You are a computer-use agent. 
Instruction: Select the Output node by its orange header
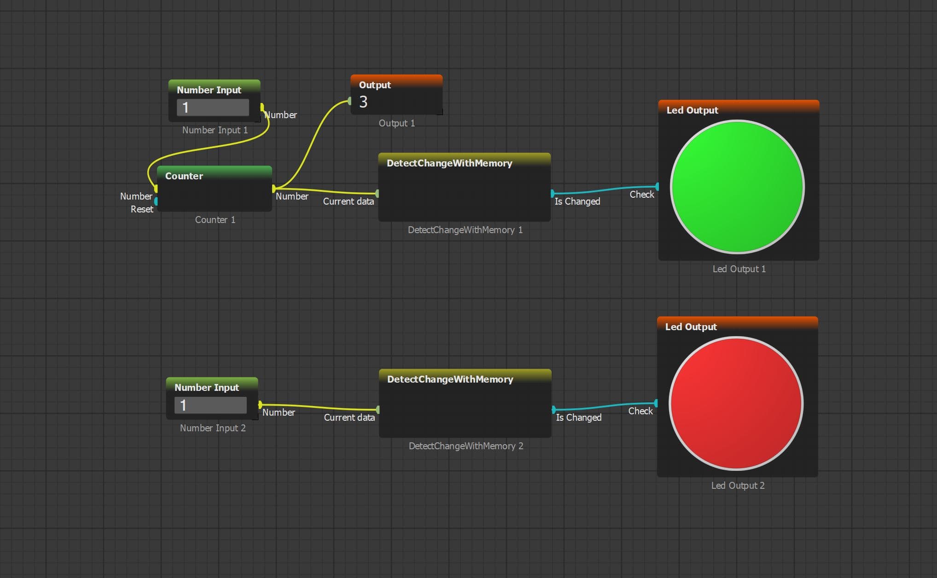pos(396,85)
